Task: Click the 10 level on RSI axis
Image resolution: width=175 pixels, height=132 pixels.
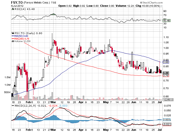Action: pyautogui.click(x=165, y=27)
